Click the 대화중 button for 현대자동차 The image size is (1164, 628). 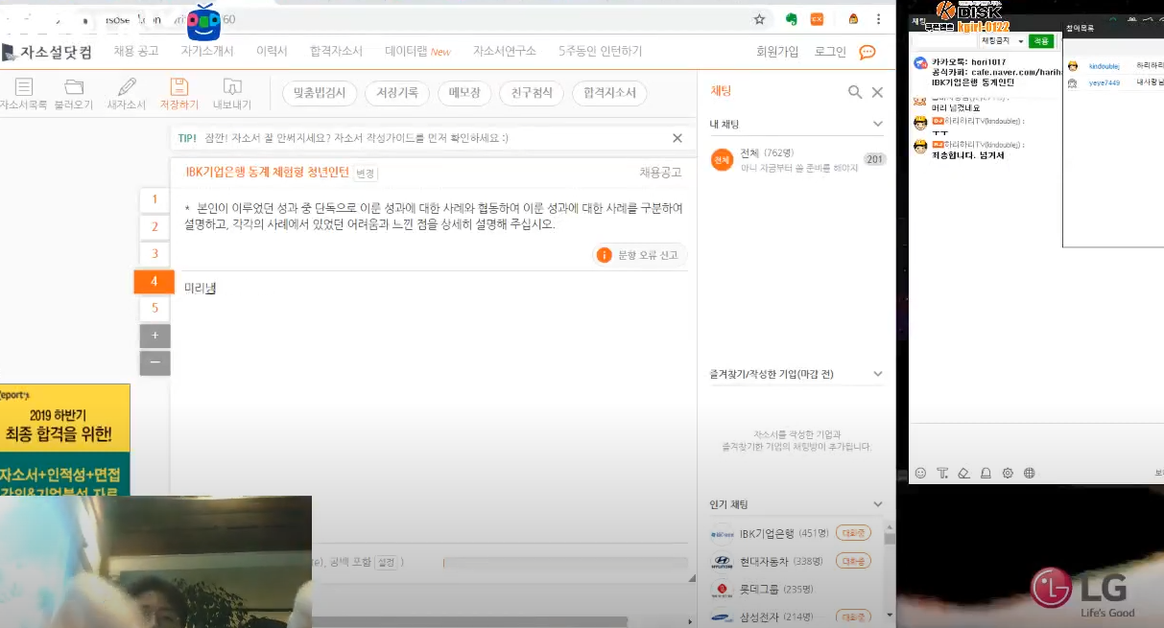[853, 562]
